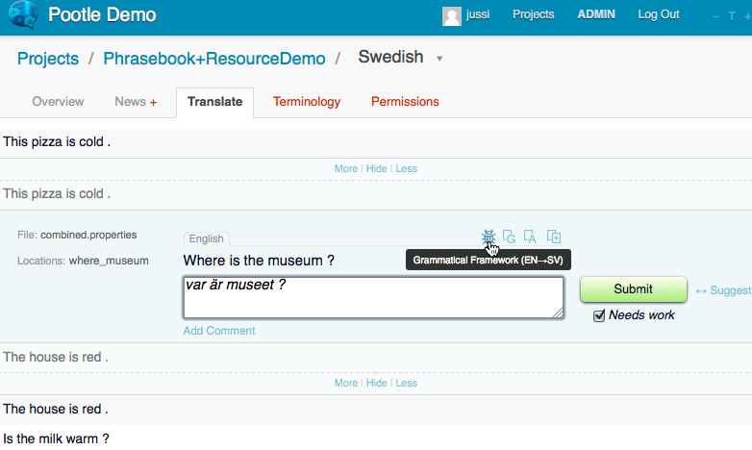Uncheck the Needs work checkbox
The height and width of the screenshot is (450, 752).
tap(599, 315)
